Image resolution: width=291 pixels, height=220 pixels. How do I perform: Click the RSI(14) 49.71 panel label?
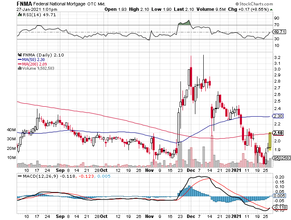click(x=39, y=15)
